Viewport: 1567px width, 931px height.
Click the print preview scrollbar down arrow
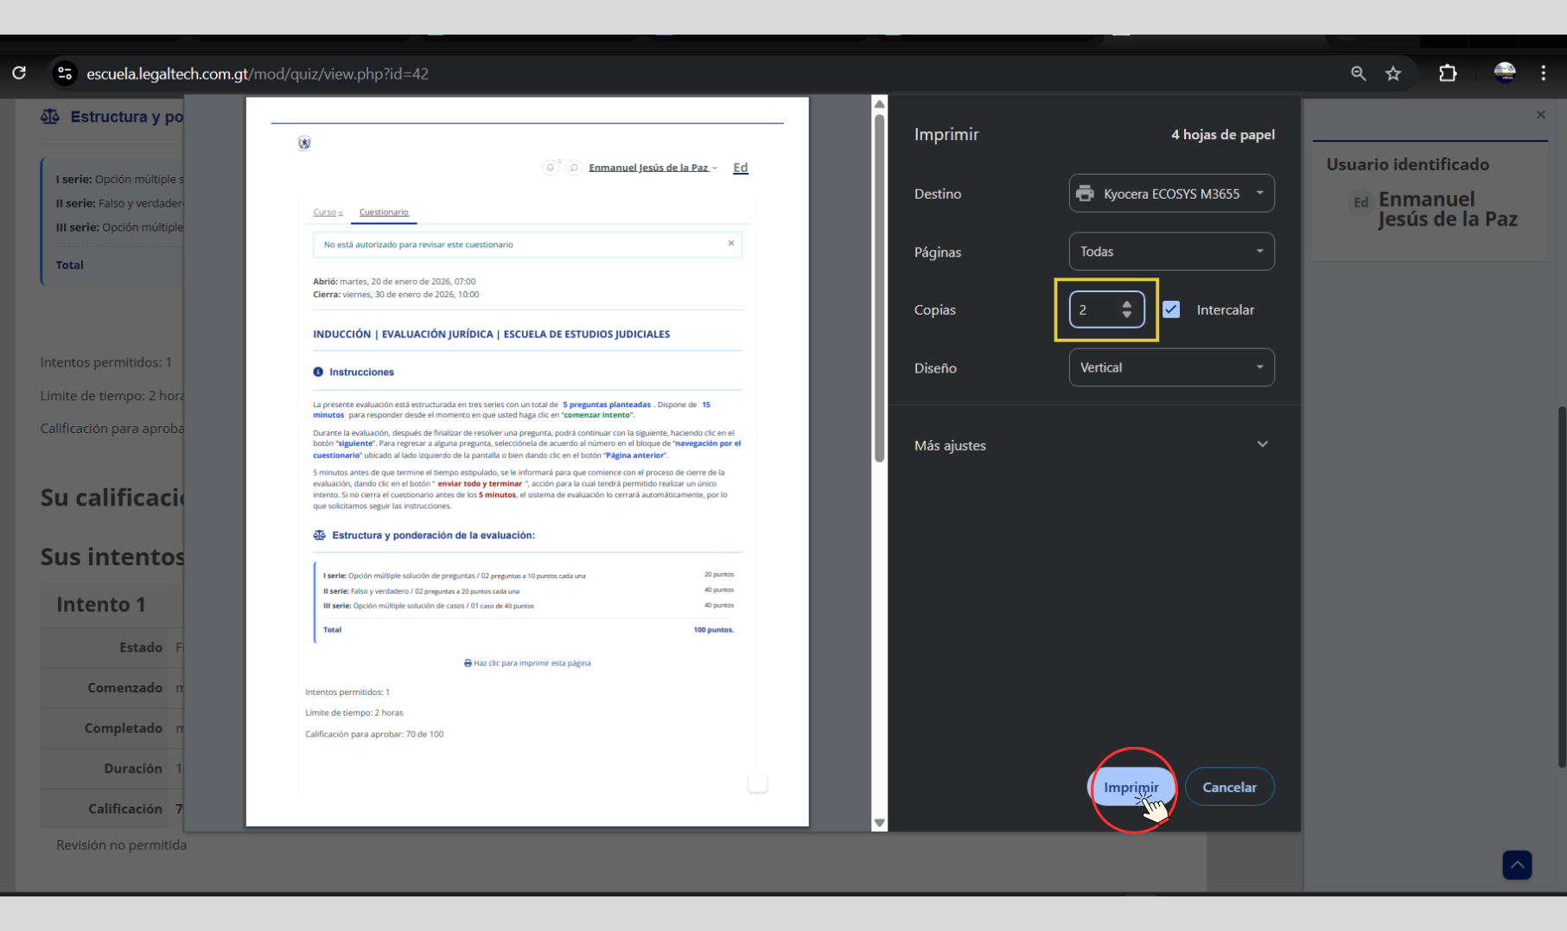pyautogui.click(x=880, y=823)
